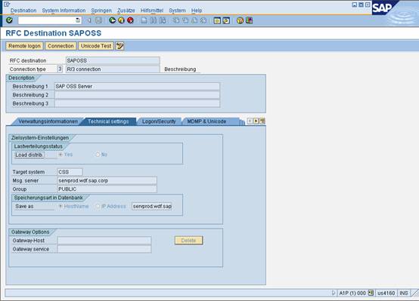Click the Gateway-Host input field

(104, 241)
